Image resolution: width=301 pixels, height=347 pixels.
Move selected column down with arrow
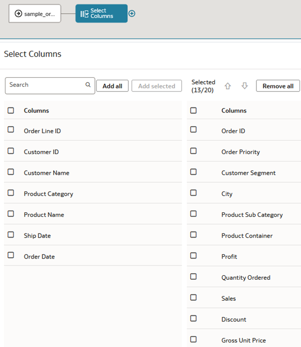click(x=245, y=86)
